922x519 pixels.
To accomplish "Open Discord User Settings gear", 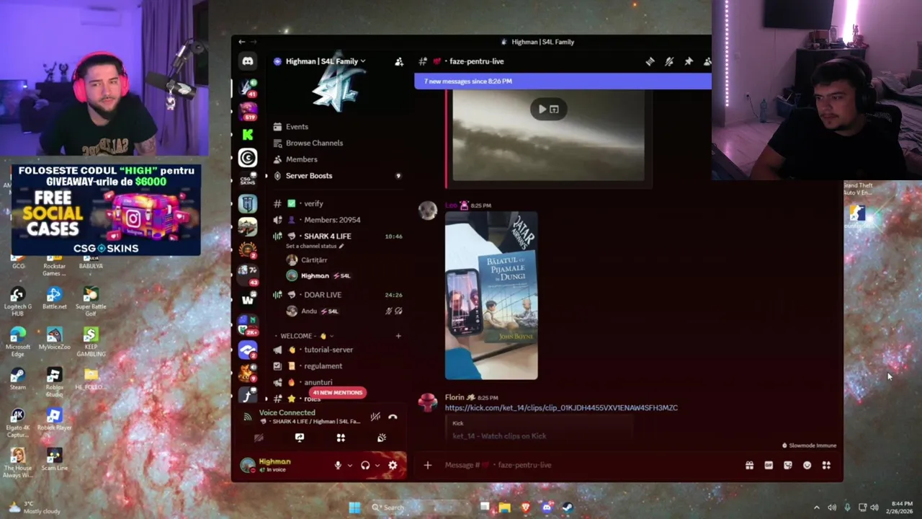I will pyautogui.click(x=393, y=466).
